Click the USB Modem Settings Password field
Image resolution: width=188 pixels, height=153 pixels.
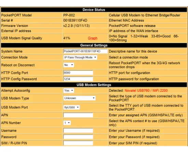[x=78, y=137]
